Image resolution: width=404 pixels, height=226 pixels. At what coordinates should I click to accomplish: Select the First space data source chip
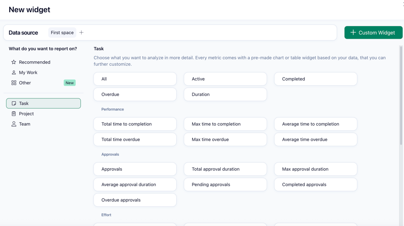pyautogui.click(x=62, y=33)
